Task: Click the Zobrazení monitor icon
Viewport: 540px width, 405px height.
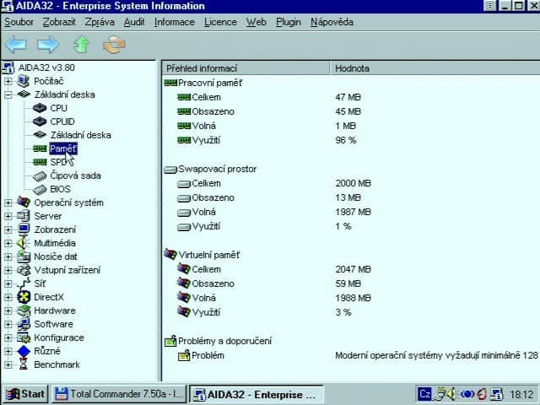Action: [24, 229]
